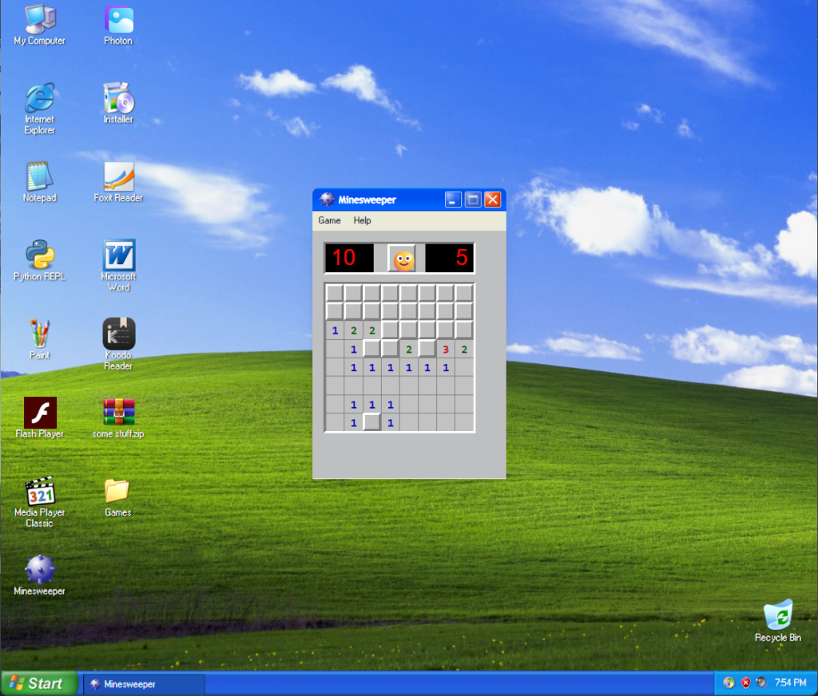Select the Media Player Classic desktop icon
Screen dimensions: 818x696
(x=40, y=502)
